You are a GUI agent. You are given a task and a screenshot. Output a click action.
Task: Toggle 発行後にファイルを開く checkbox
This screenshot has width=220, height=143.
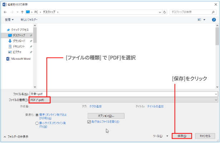[x=89, y=122]
